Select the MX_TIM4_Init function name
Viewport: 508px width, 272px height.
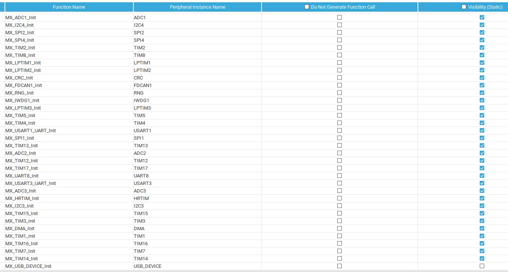[20, 123]
